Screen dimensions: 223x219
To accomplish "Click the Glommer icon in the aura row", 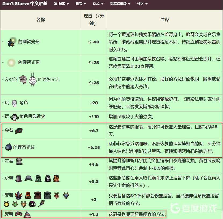I will 8,147.
